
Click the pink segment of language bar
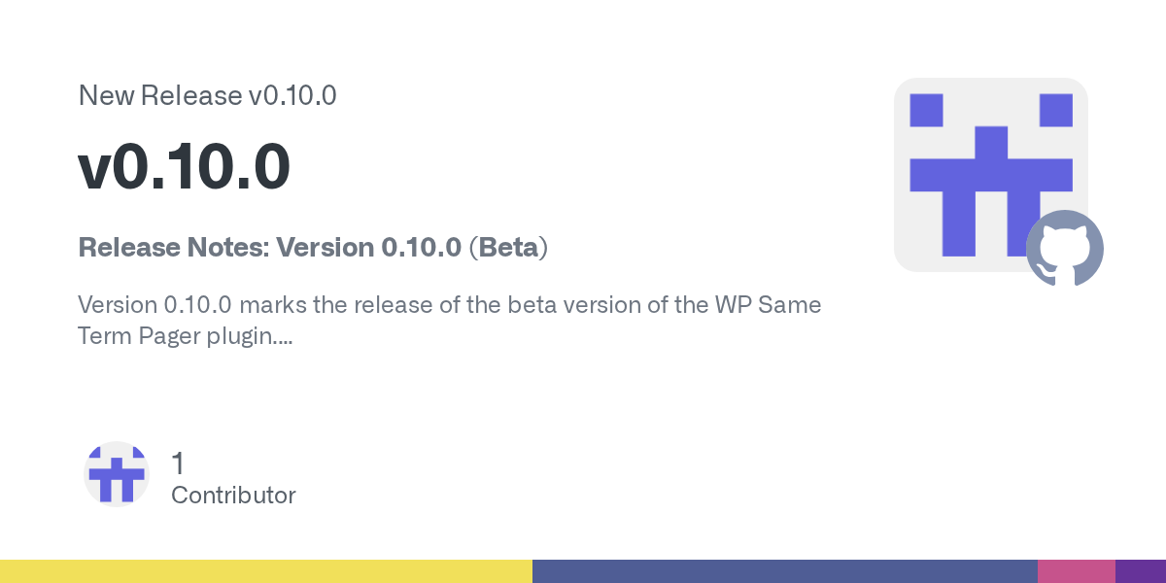1076,571
